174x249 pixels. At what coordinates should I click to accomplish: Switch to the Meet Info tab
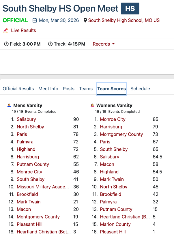pos(48,89)
